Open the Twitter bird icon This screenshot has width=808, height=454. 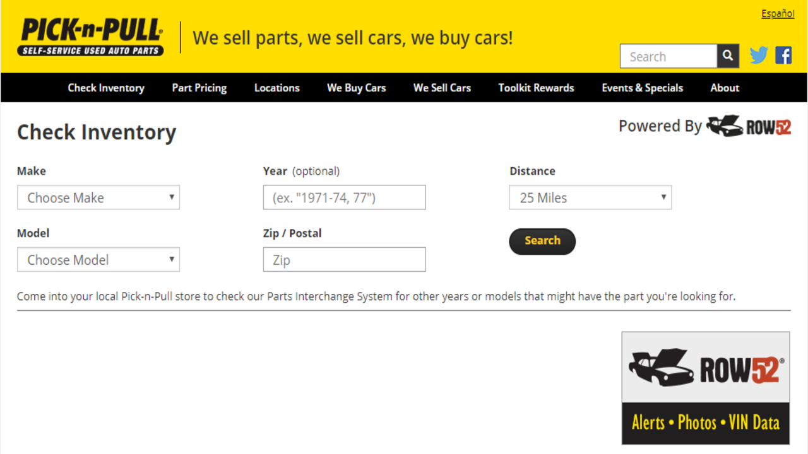tap(759, 55)
